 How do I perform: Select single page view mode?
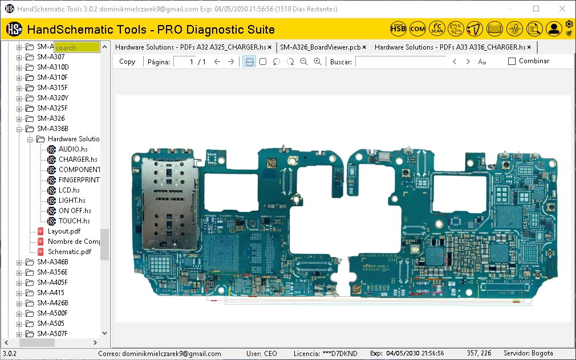(x=263, y=62)
